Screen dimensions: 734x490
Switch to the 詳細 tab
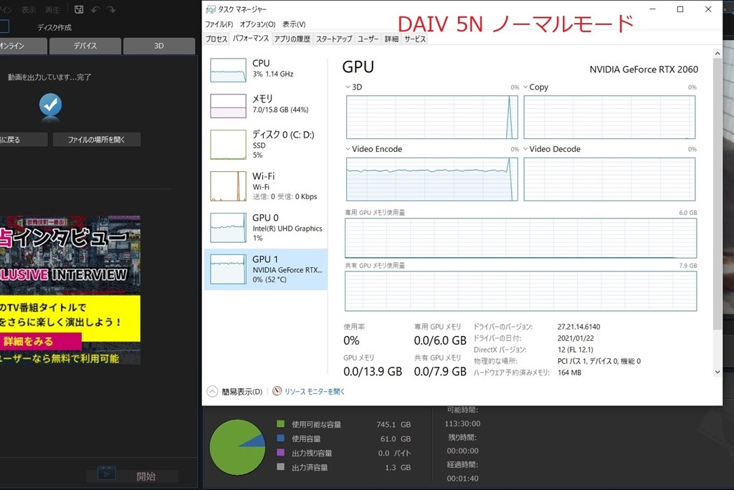pyautogui.click(x=391, y=39)
